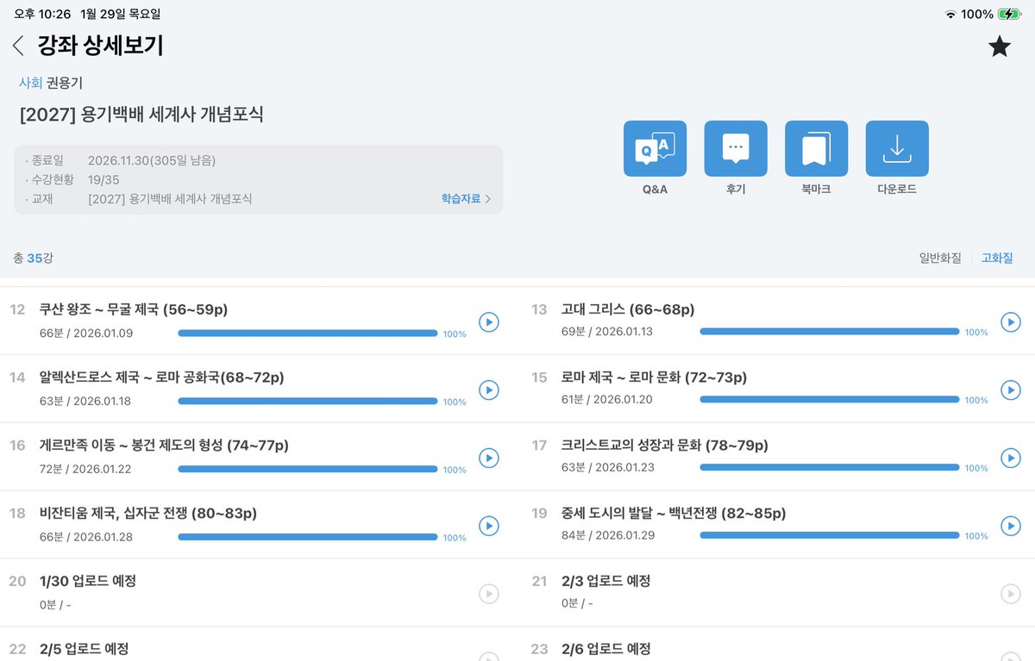Play lecture 15 로마 제국 ~ 로마 문화
The image size is (1035, 661).
pyautogui.click(x=1011, y=390)
